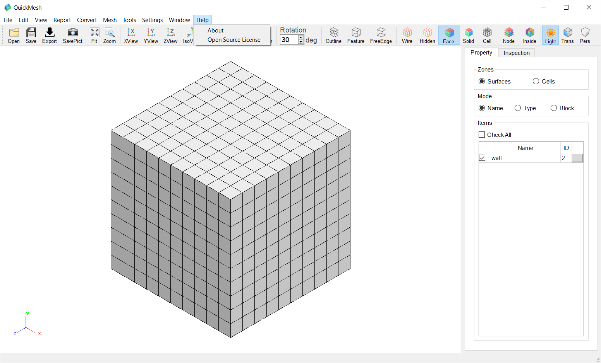Toggle Inside view display

coord(529,36)
